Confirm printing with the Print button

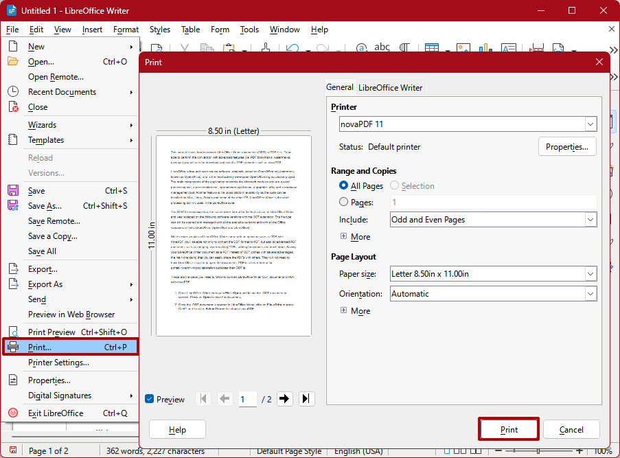tap(508, 428)
